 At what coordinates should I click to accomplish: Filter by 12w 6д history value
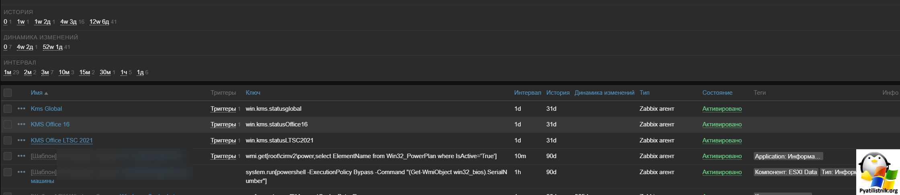99,22
